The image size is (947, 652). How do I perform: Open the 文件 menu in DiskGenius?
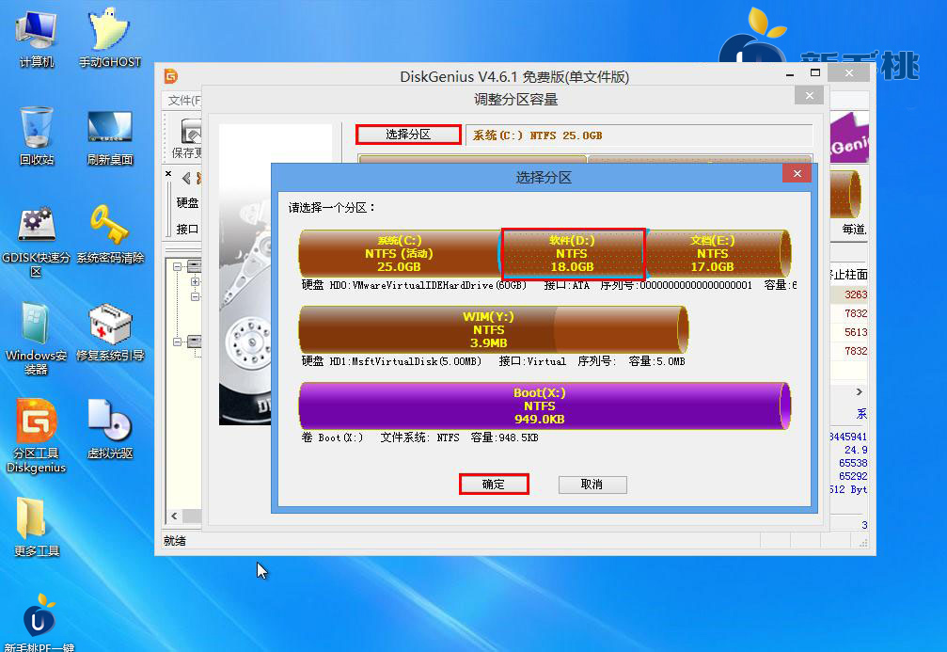coord(183,101)
